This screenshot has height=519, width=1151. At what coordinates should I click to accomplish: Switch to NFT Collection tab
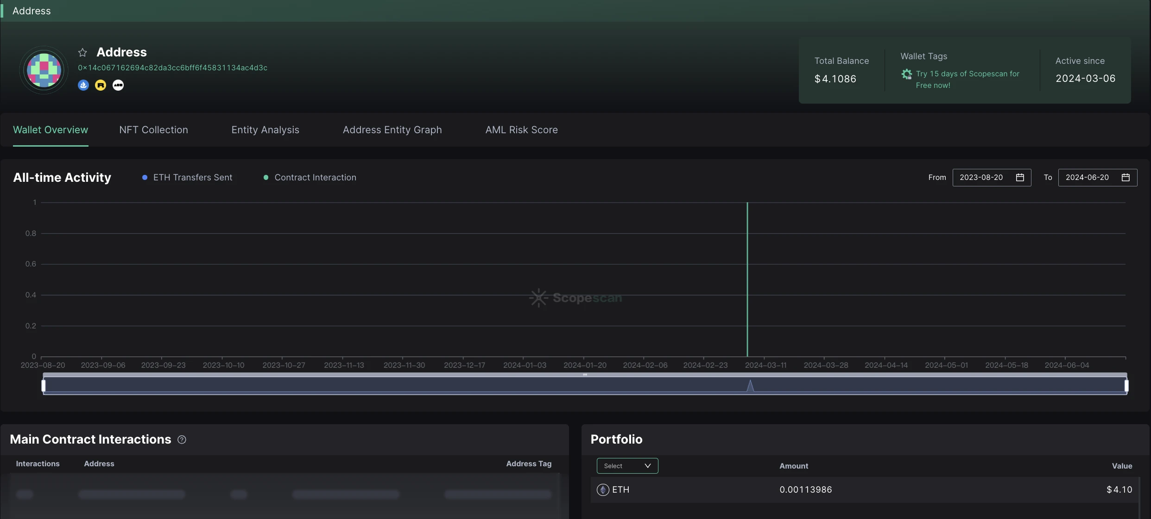(153, 130)
